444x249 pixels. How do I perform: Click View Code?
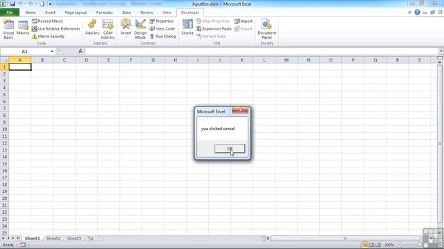click(162, 29)
